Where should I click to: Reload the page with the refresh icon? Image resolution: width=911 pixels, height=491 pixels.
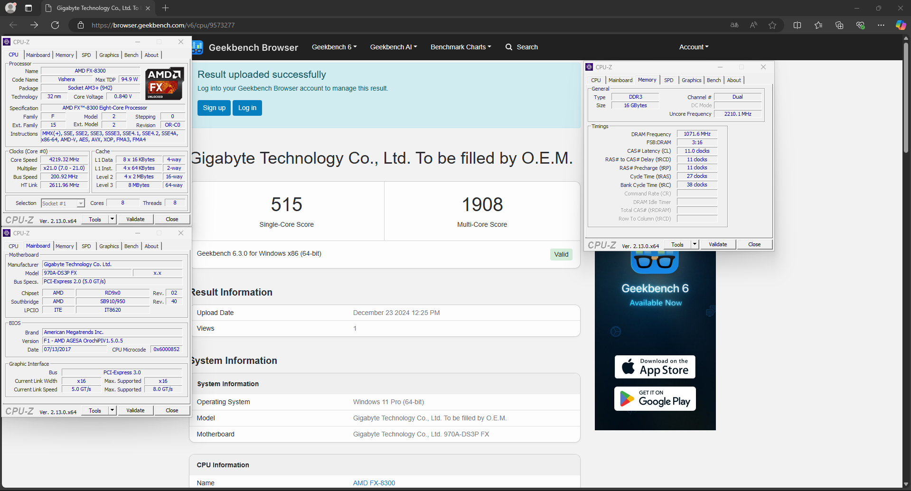pos(55,25)
